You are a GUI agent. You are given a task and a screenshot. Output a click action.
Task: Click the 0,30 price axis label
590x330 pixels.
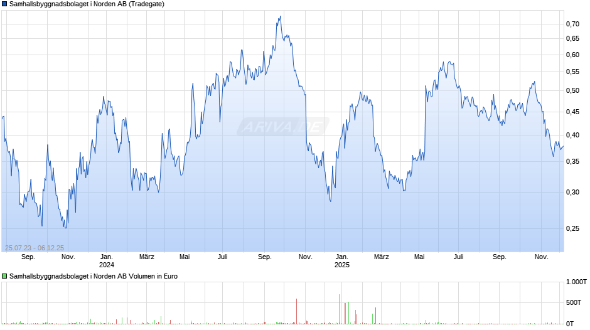(x=572, y=192)
